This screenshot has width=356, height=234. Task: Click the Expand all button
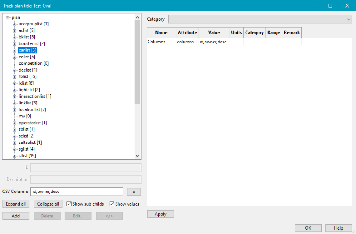pos(16,204)
